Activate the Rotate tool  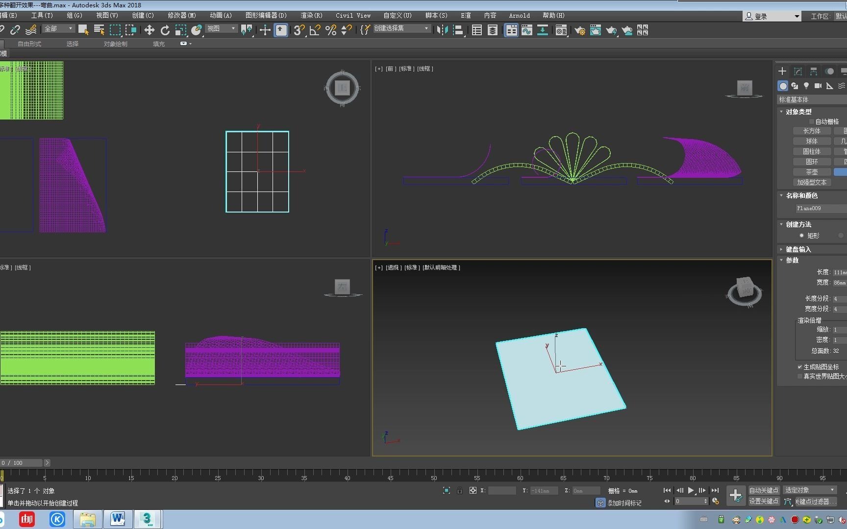point(165,30)
